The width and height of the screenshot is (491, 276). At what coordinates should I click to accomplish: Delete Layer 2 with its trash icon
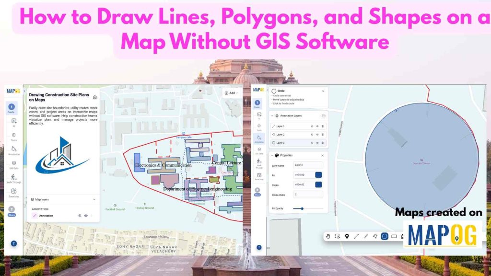pos(323,135)
